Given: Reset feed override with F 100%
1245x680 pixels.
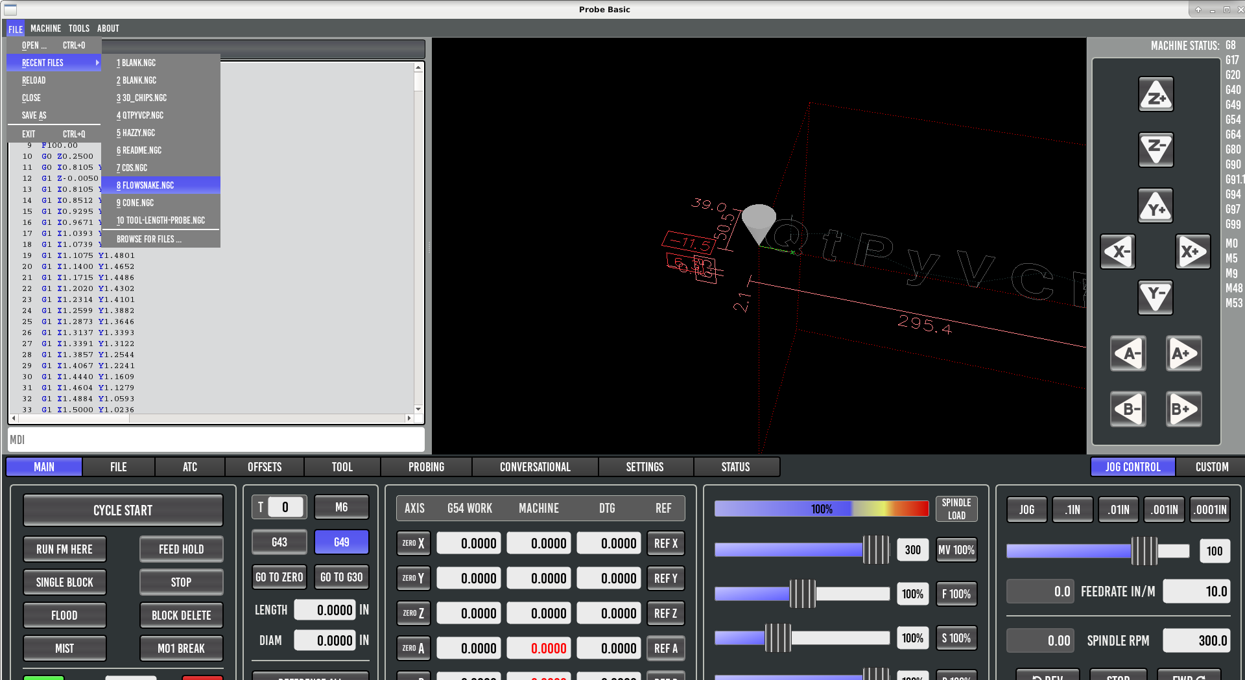Looking at the screenshot, I should (956, 594).
